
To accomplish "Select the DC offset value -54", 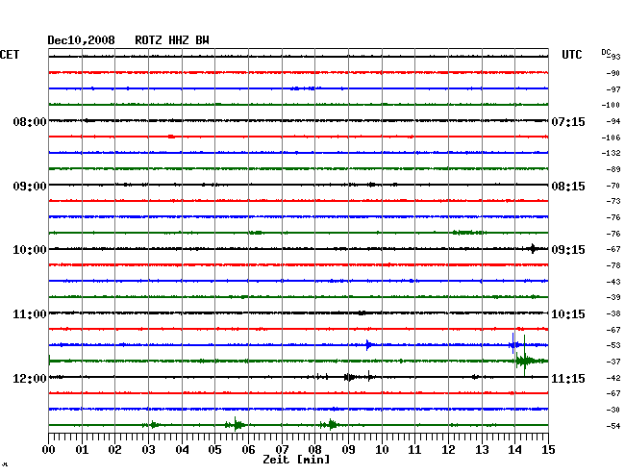I will (613, 426).
